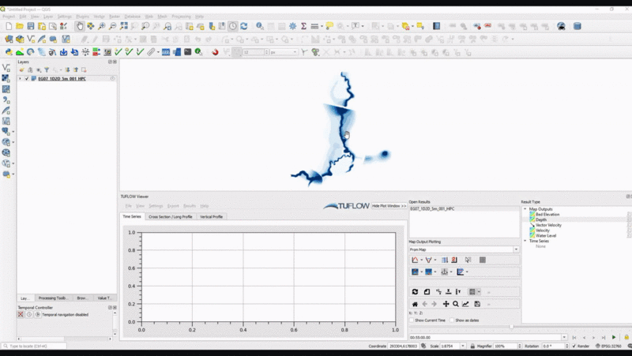Select Depth result type

point(541,220)
